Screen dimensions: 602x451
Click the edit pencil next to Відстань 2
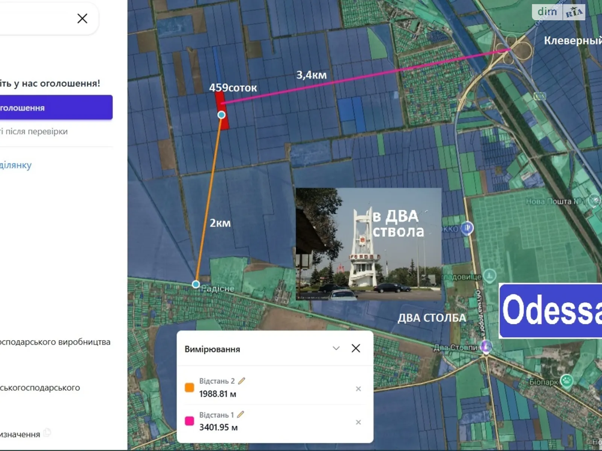click(242, 381)
